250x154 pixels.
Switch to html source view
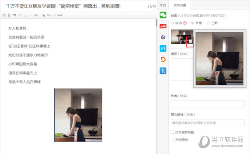(x=60, y=15)
